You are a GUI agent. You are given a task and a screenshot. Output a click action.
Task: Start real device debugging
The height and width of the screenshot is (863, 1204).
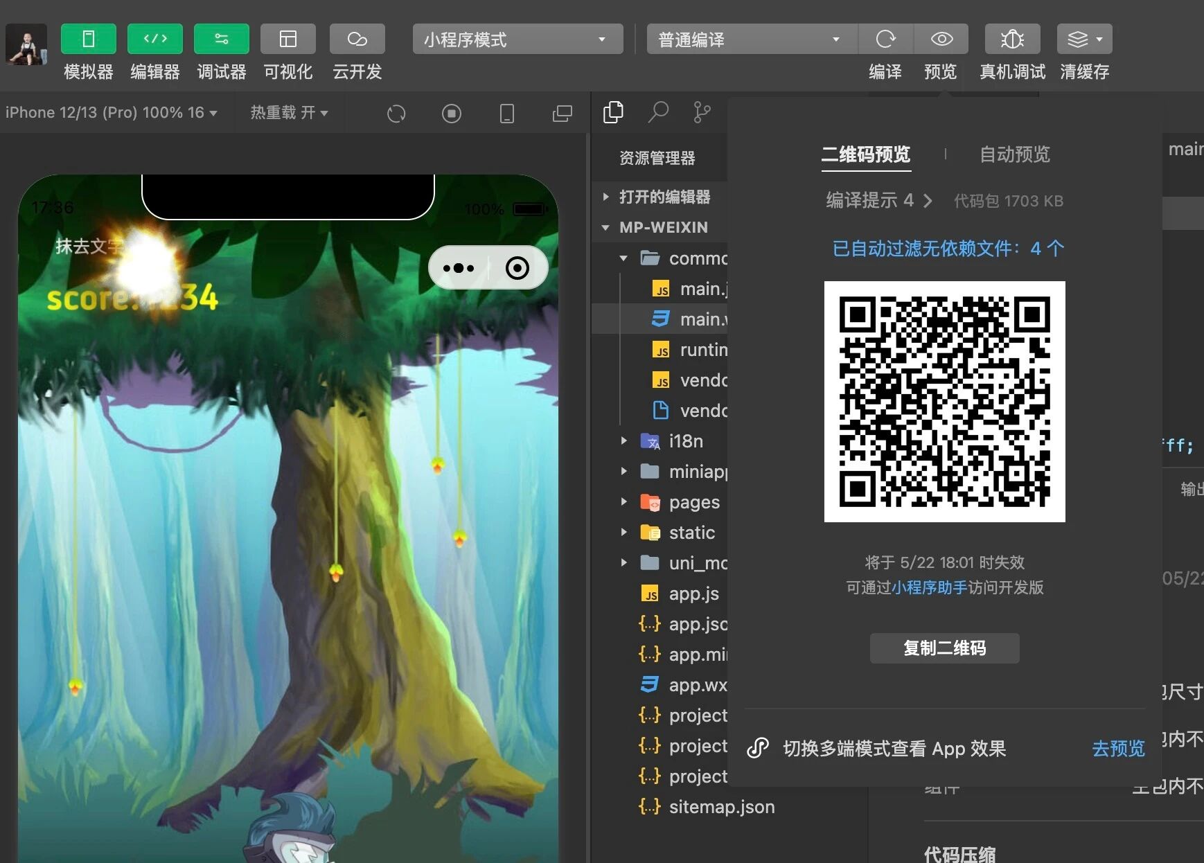[1012, 39]
